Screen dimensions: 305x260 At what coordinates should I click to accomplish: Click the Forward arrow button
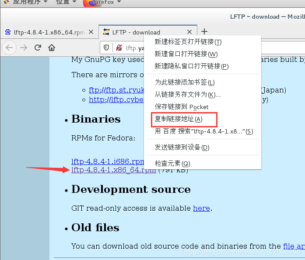point(24,48)
